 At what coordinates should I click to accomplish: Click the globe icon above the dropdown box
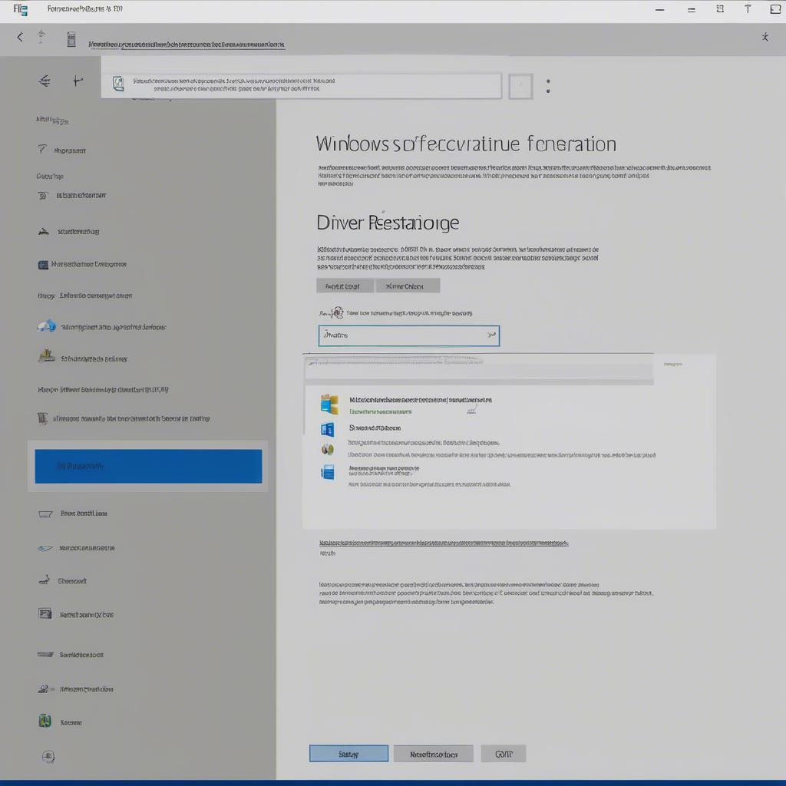click(338, 313)
